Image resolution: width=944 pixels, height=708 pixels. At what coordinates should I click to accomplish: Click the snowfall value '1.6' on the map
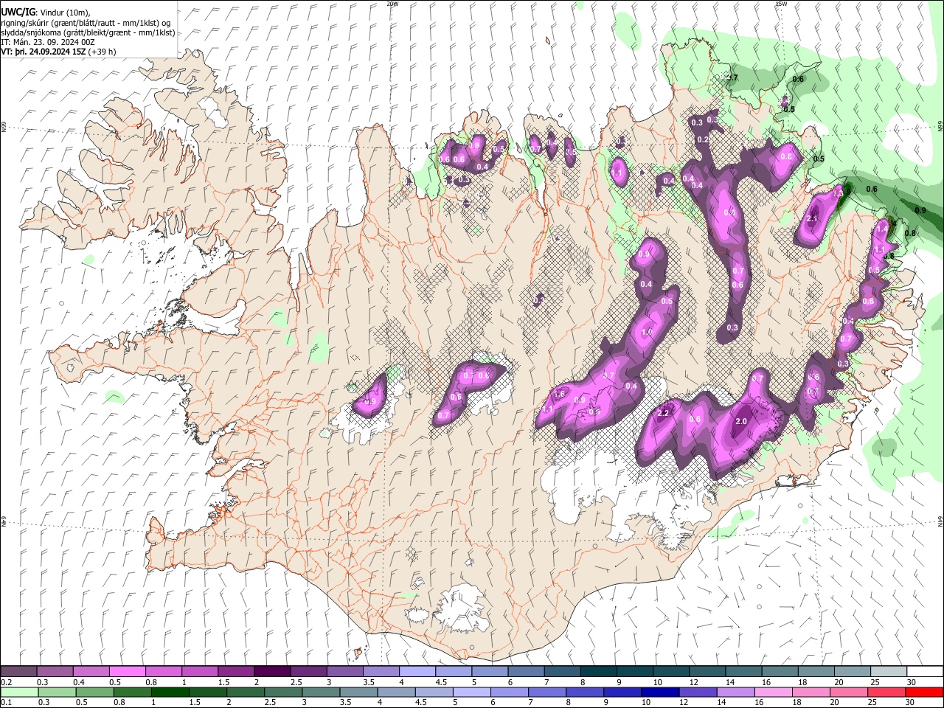click(559, 395)
